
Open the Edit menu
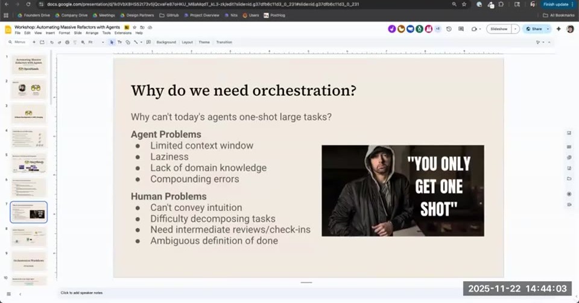tap(27, 33)
